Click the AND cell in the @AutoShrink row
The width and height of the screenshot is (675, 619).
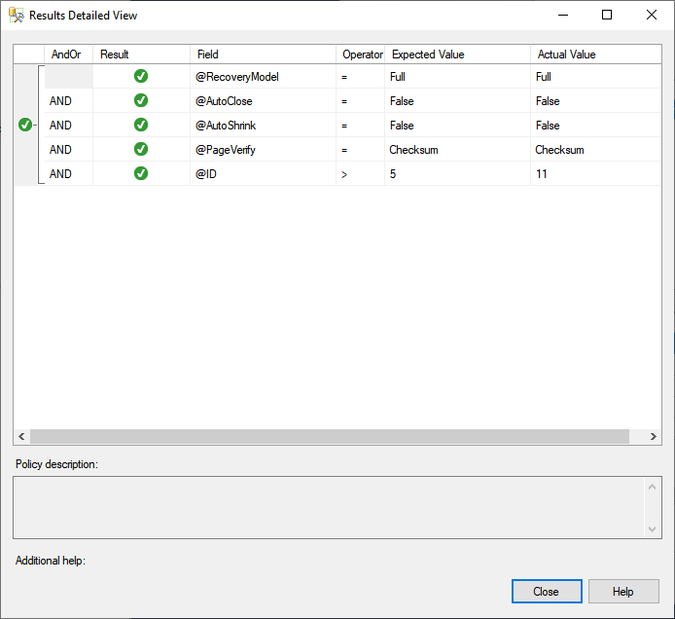[x=68, y=125]
